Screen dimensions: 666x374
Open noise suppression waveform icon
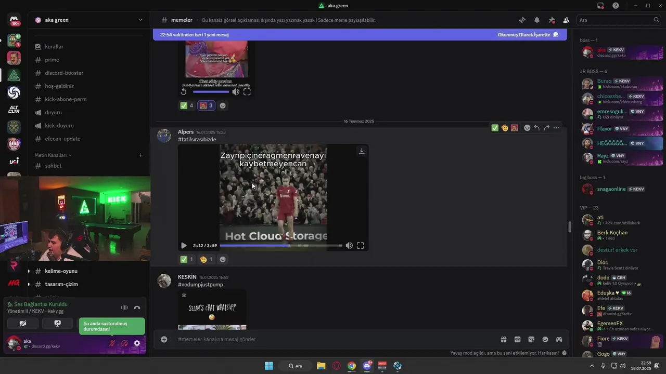click(124, 308)
